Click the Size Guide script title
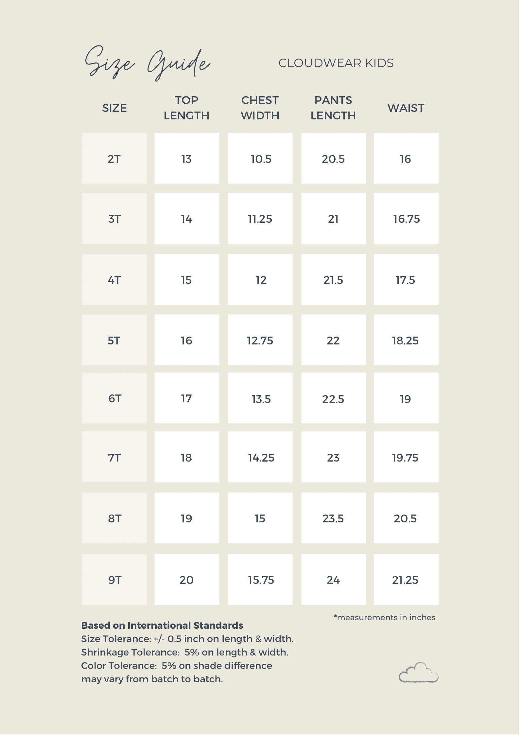This screenshot has width=520, height=735. [147, 63]
